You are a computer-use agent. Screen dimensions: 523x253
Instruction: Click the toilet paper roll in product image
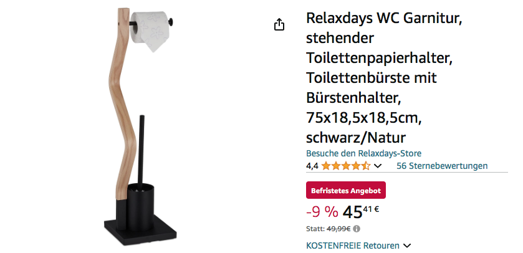[150, 30]
